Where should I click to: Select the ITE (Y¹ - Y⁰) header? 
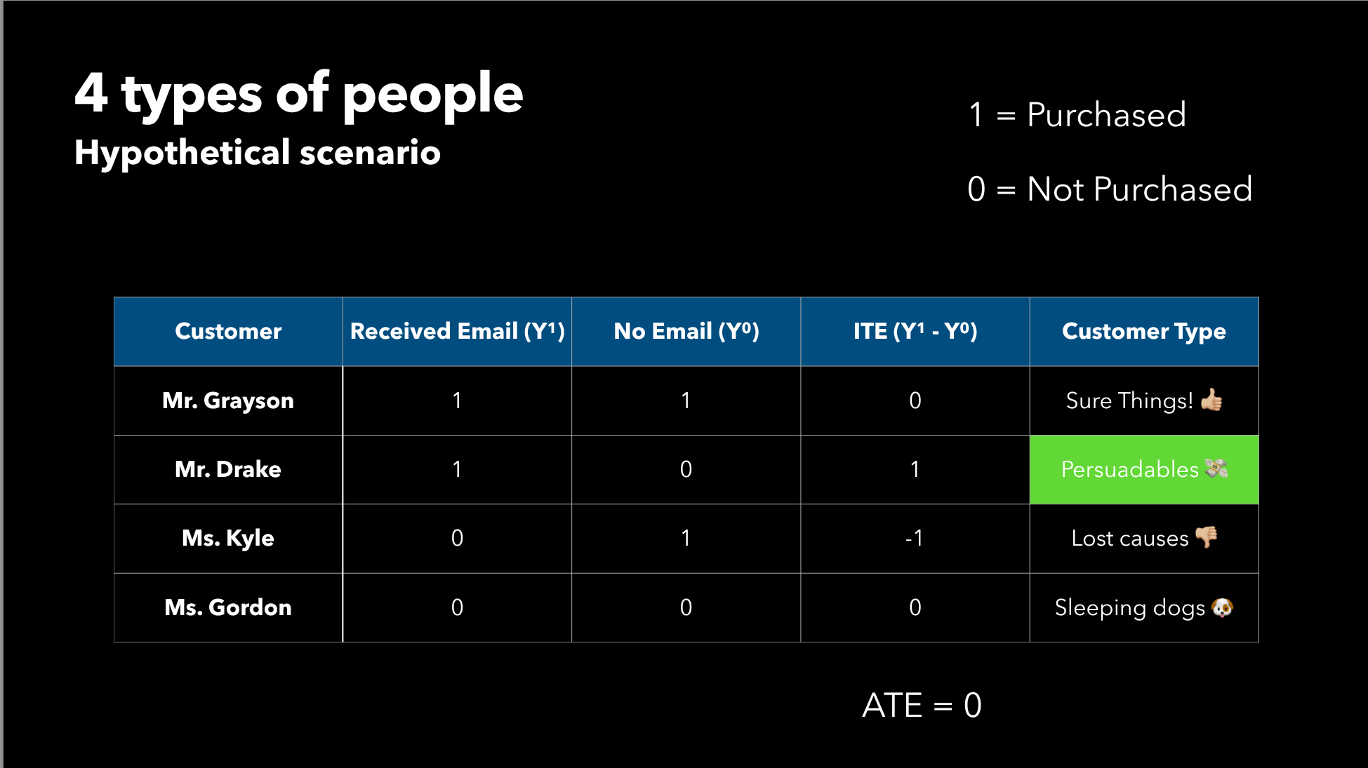[915, 331]
